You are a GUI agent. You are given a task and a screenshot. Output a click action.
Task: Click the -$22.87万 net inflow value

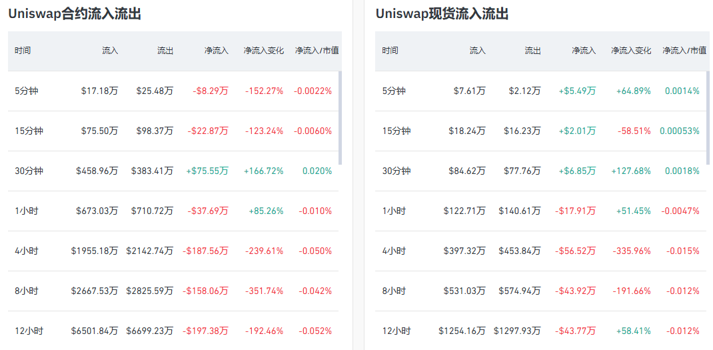coord(209,131)
